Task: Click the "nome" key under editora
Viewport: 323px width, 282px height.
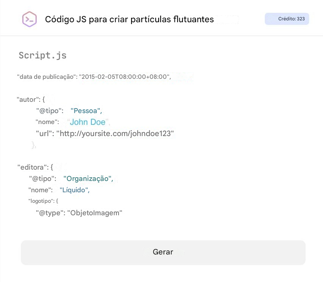Action: pyautogui.click(x=40, y=190)
